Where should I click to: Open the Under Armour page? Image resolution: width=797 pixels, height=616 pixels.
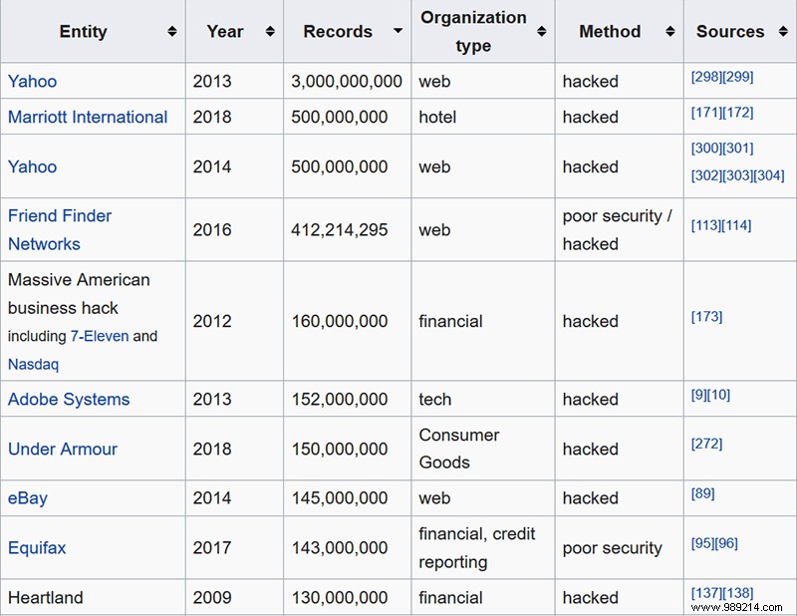click(63, 449)
